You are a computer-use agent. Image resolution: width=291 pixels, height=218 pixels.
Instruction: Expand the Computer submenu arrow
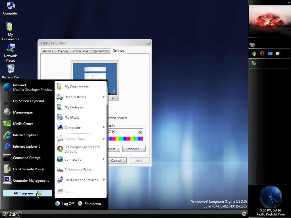coord(104,127)
